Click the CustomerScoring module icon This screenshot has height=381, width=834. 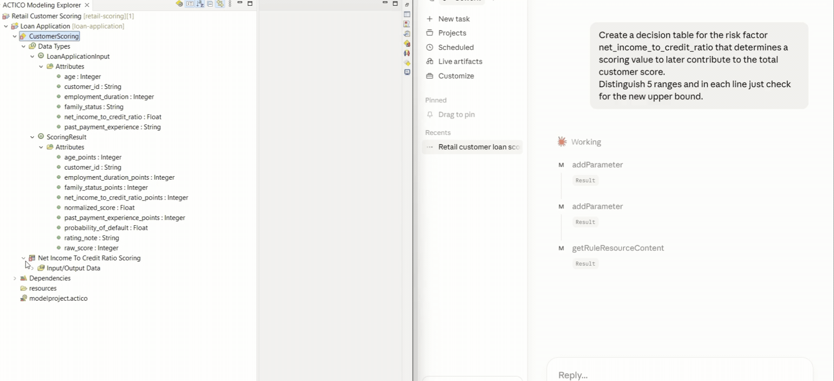[x=23, y=36]
